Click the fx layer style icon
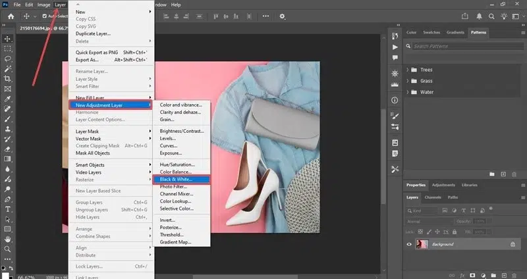 pyautogui.click(x=462, y=275)
